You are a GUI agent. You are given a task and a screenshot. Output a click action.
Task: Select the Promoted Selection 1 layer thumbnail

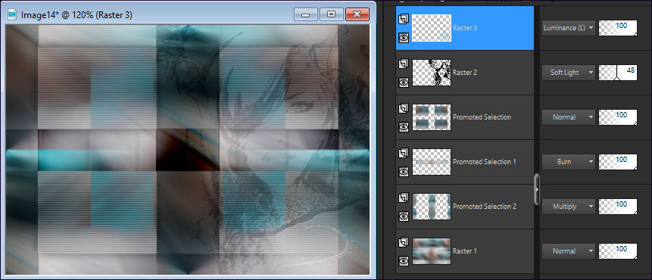[432, 162]
